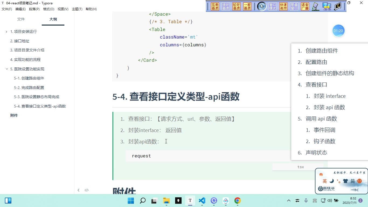Select the 很好画质 quality option

click(226, 6)
